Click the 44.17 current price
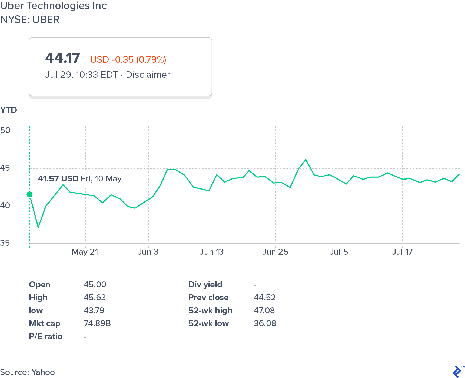Image resolution: width=465 pixels, height=378 pixels. pos(63,58)
